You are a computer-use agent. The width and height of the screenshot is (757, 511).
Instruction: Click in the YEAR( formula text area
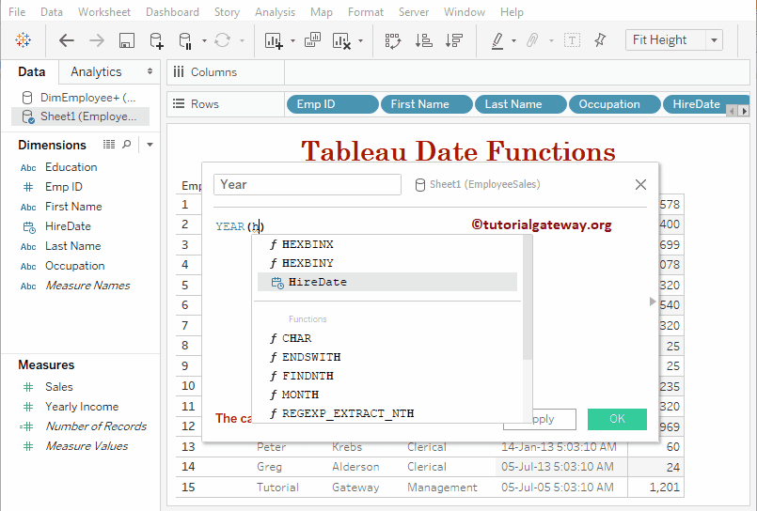click(240, 226)
